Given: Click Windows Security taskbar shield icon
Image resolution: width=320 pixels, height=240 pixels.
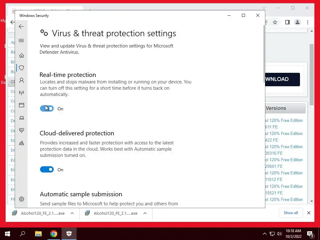Looking at the screenshot, I should point(69,234).
